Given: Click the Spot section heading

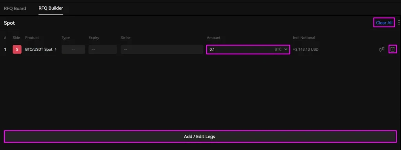Looking at the screenshot, I should [x=9, y=23].
